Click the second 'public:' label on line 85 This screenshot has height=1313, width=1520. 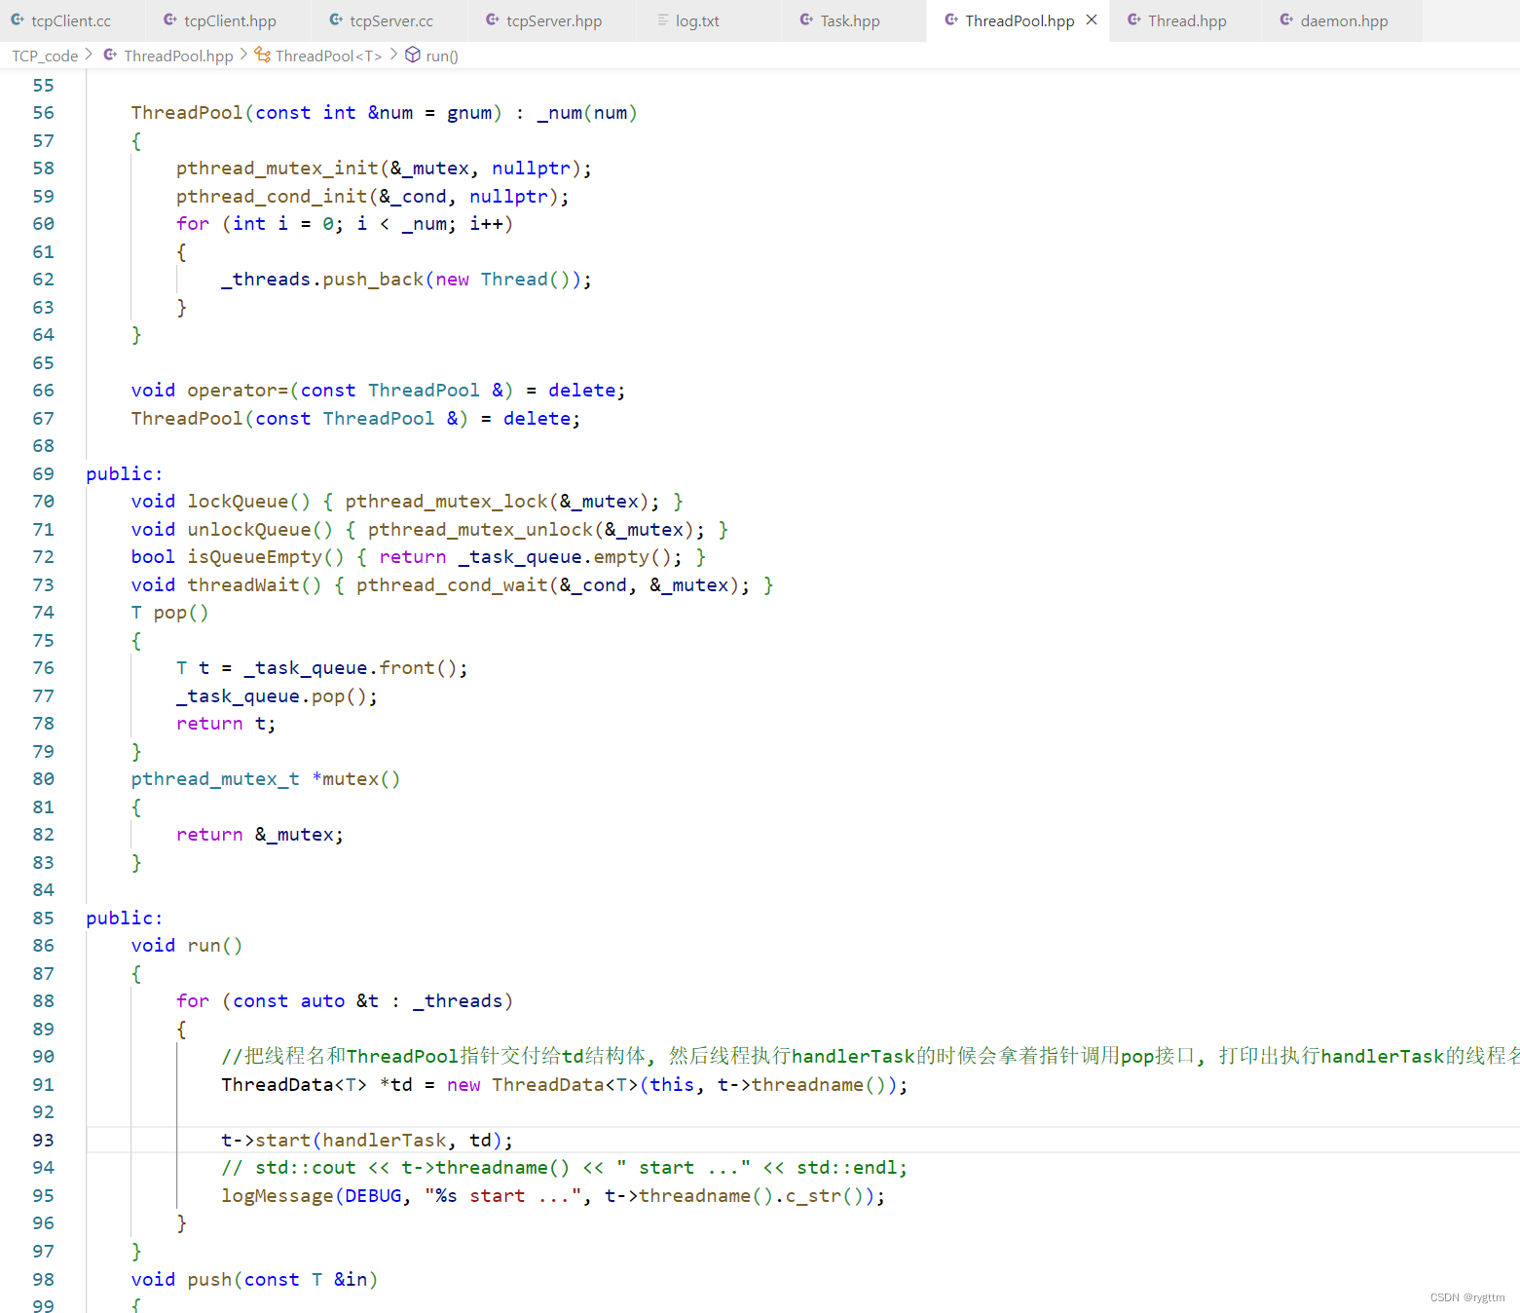tap(125, 919)
